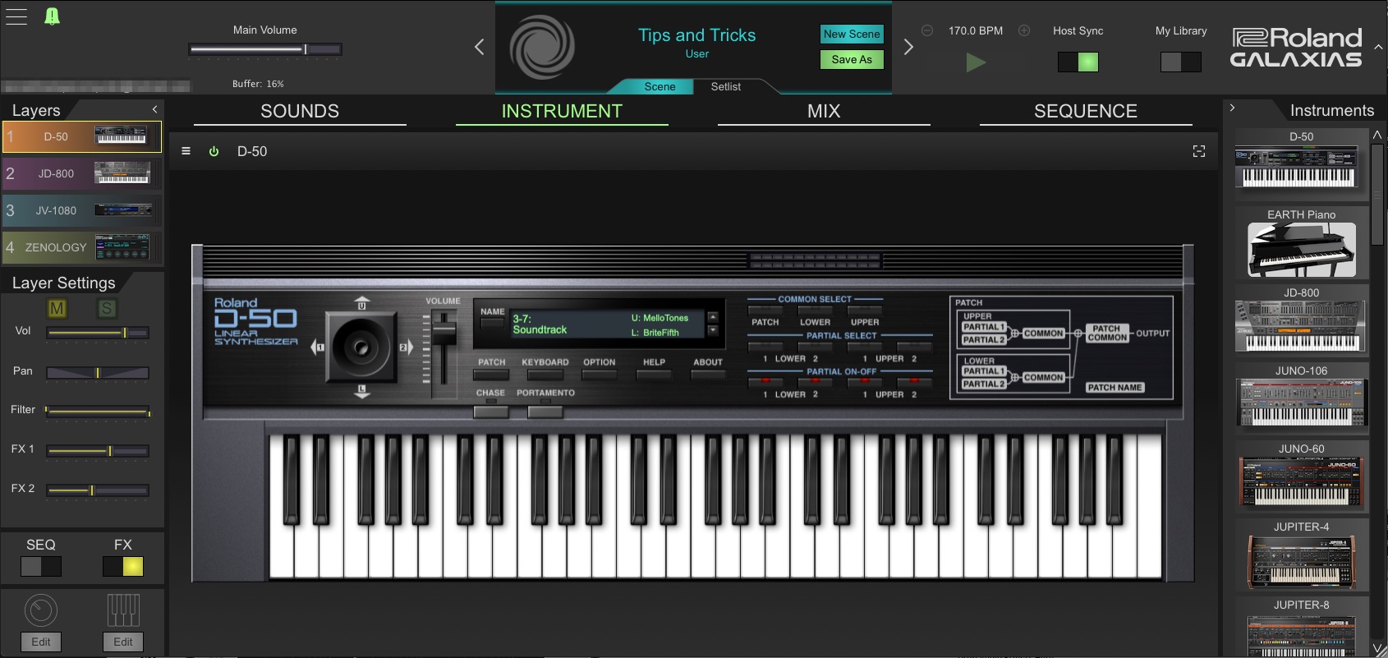Viewport: 1388px width, 658px height.
Task: Switch to the Setlist tab
Action: [x=726, y=86]
